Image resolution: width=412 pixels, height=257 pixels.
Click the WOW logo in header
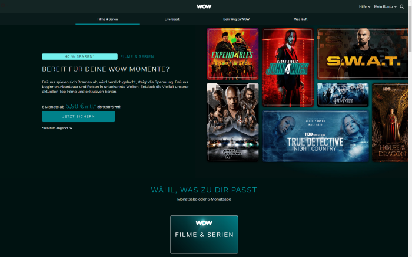pyautogui.click(x=204, y=6)
